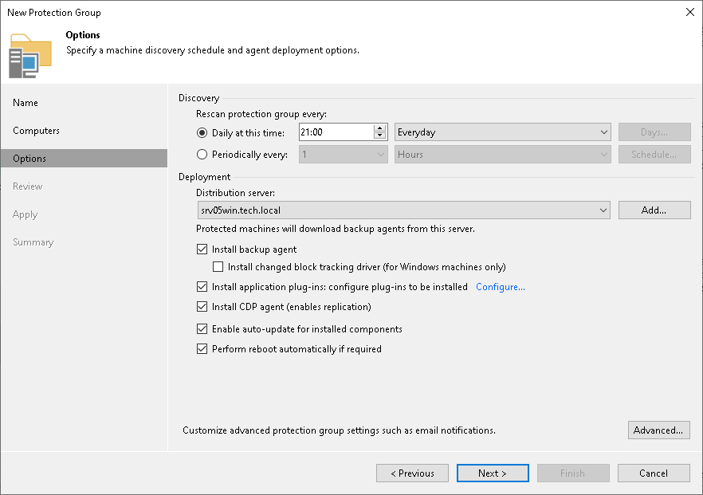Image resolution: width=703 pixels, height=495 pixels.
Task: Click the Add server button
Action: (x=654, y=210)
